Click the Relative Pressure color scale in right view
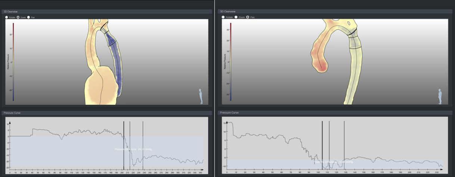The height and width of the screenshot is (177, 455). coord(231,61)
